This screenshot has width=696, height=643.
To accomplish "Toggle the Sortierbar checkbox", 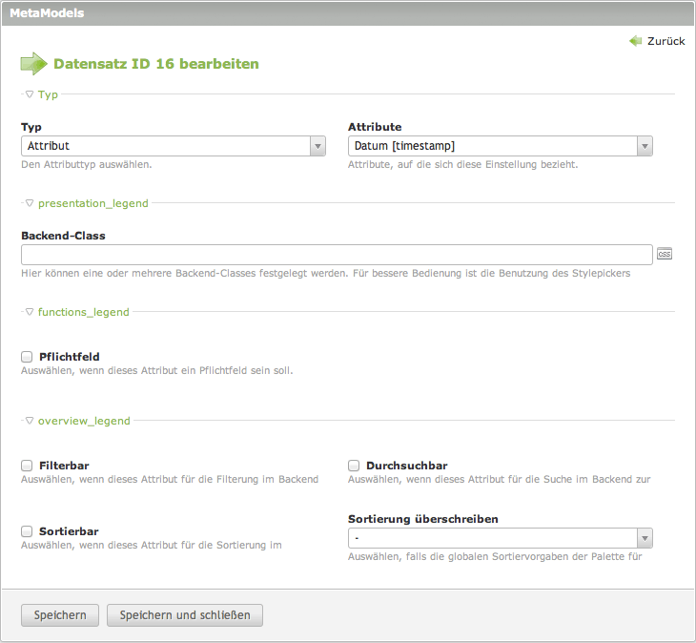I will point(27,531).
